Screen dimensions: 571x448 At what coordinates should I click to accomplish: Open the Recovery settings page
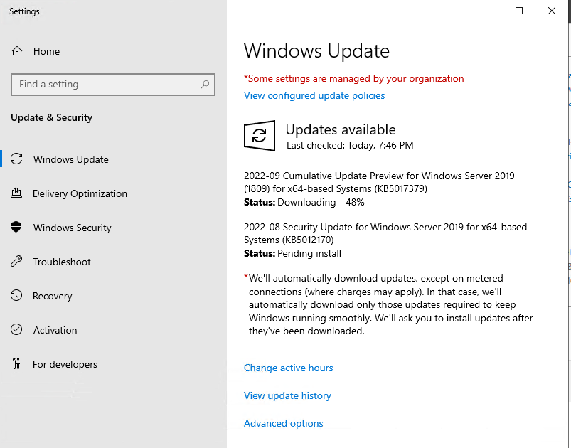pos(53,296)
